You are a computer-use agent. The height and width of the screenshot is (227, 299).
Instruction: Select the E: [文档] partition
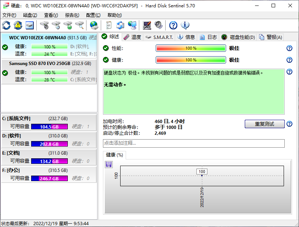(x=49, y=157)
